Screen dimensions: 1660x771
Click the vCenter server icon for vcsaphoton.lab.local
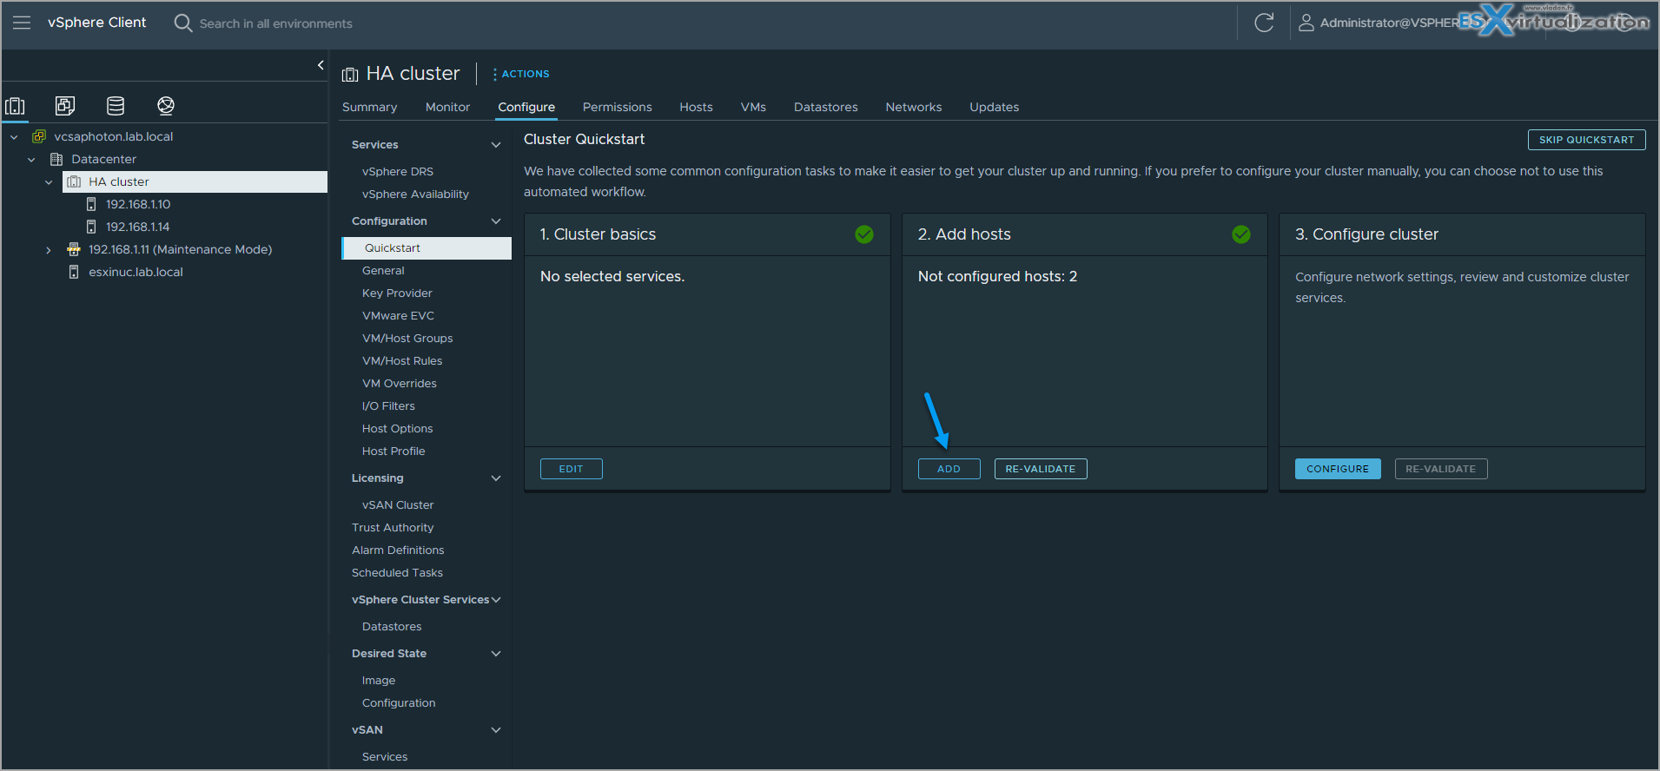(x=39, y=136)
